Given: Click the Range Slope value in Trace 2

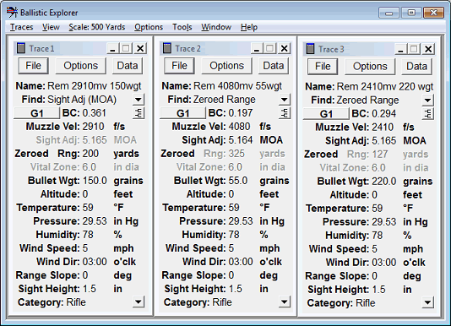Looking at the screenshot, I should pyautogui.click(x=231, y=275).
